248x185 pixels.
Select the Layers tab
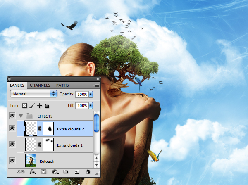[x=17, y=85]
